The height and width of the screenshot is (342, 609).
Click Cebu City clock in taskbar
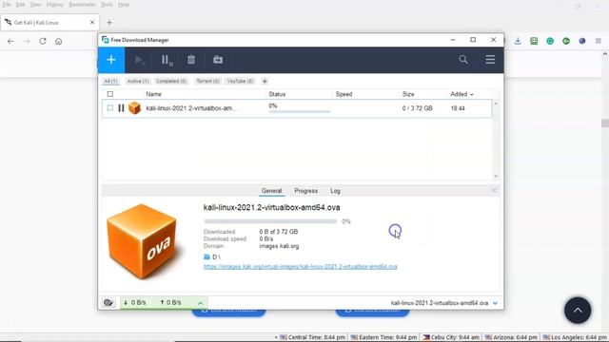(451, 337)
